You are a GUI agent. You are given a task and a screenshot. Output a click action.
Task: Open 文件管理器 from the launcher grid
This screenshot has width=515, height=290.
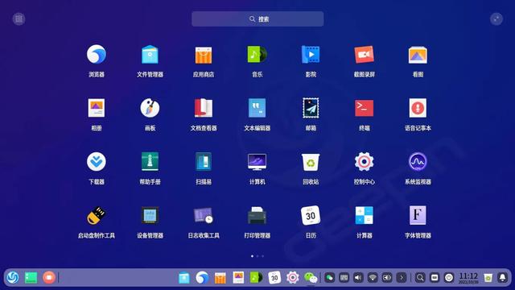[x=150, y=55]
